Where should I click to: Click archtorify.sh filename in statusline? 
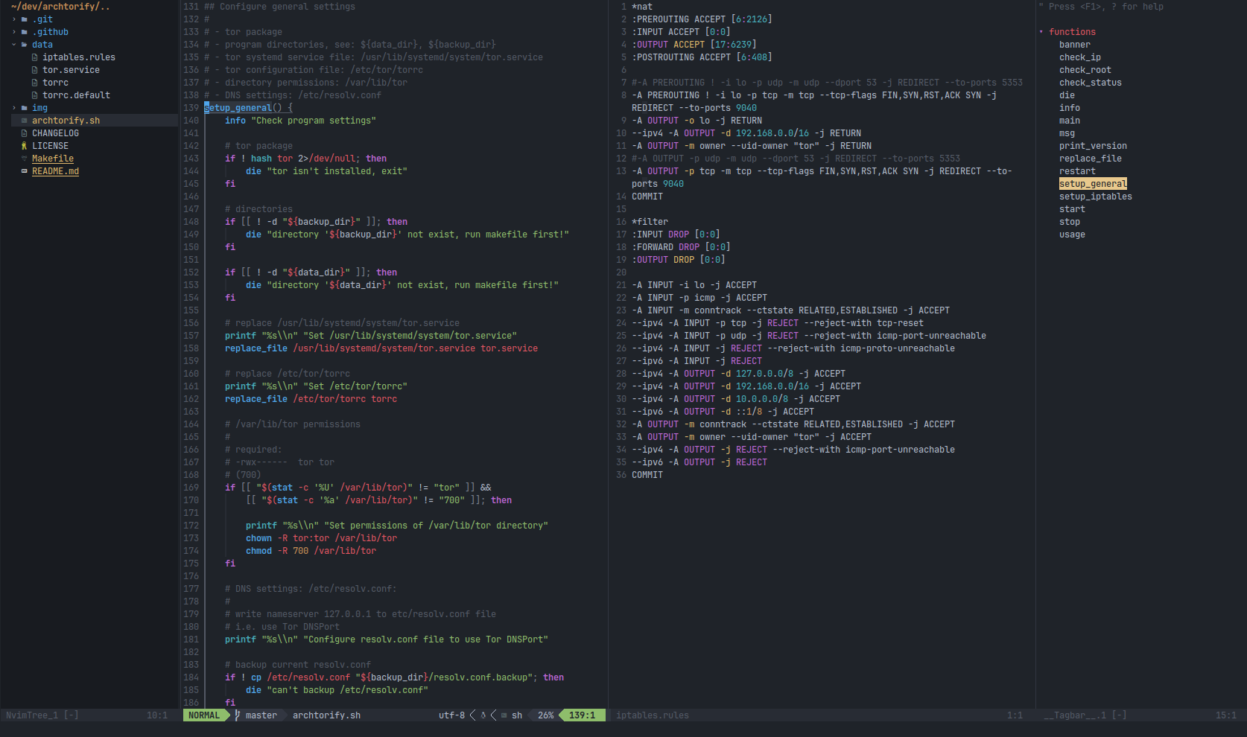coord(326,715)
